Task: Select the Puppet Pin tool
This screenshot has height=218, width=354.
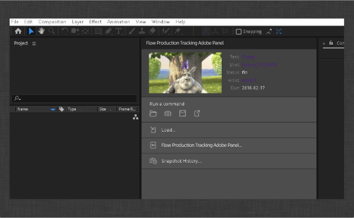Action: point(178,31)
